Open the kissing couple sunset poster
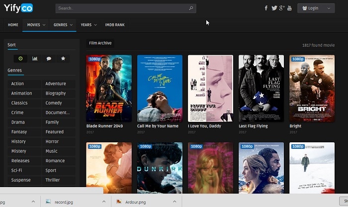 point(109,168)
